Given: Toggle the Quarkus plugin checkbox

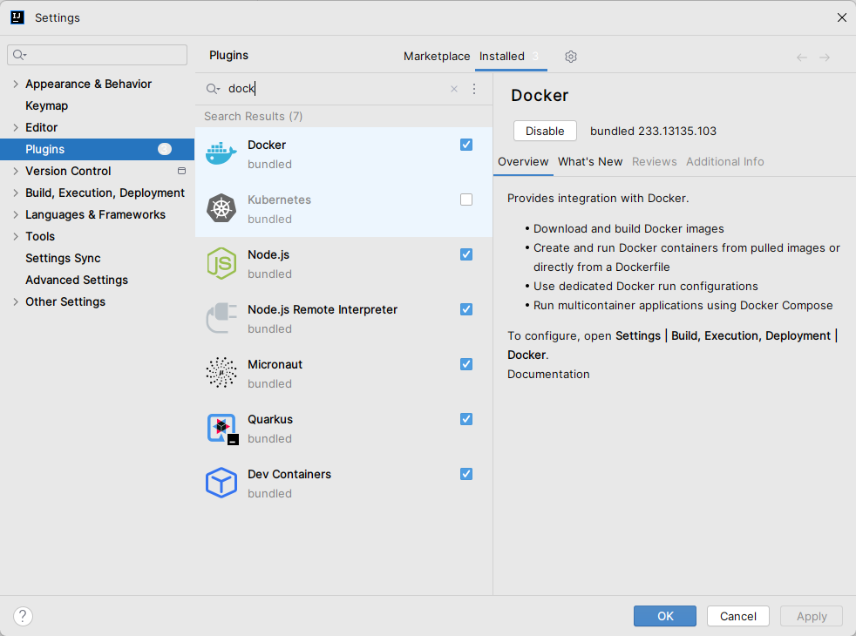Looking at the screenshot, I should [x=466, y=419].
